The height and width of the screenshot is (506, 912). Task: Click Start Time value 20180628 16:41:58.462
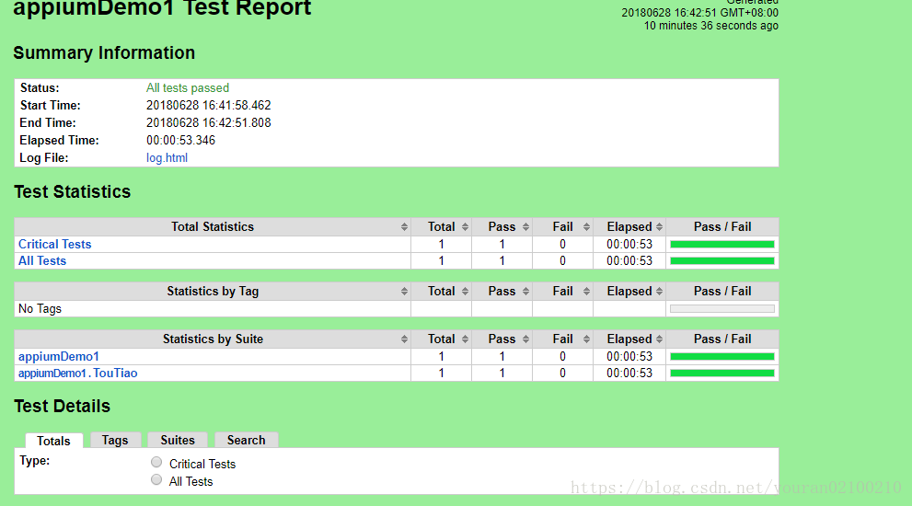[x=208, y=105]
